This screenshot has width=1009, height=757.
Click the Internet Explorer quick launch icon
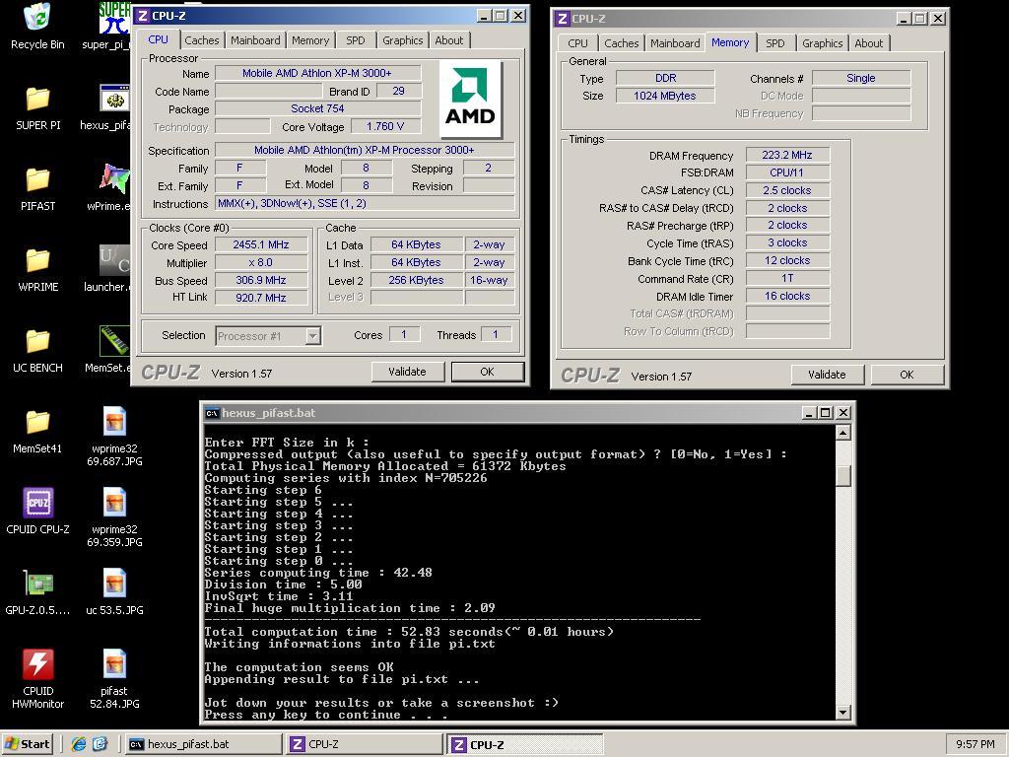coord(79,744)
